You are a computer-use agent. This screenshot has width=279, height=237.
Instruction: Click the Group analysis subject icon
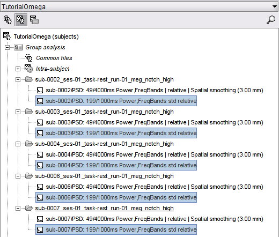point(18,47)
